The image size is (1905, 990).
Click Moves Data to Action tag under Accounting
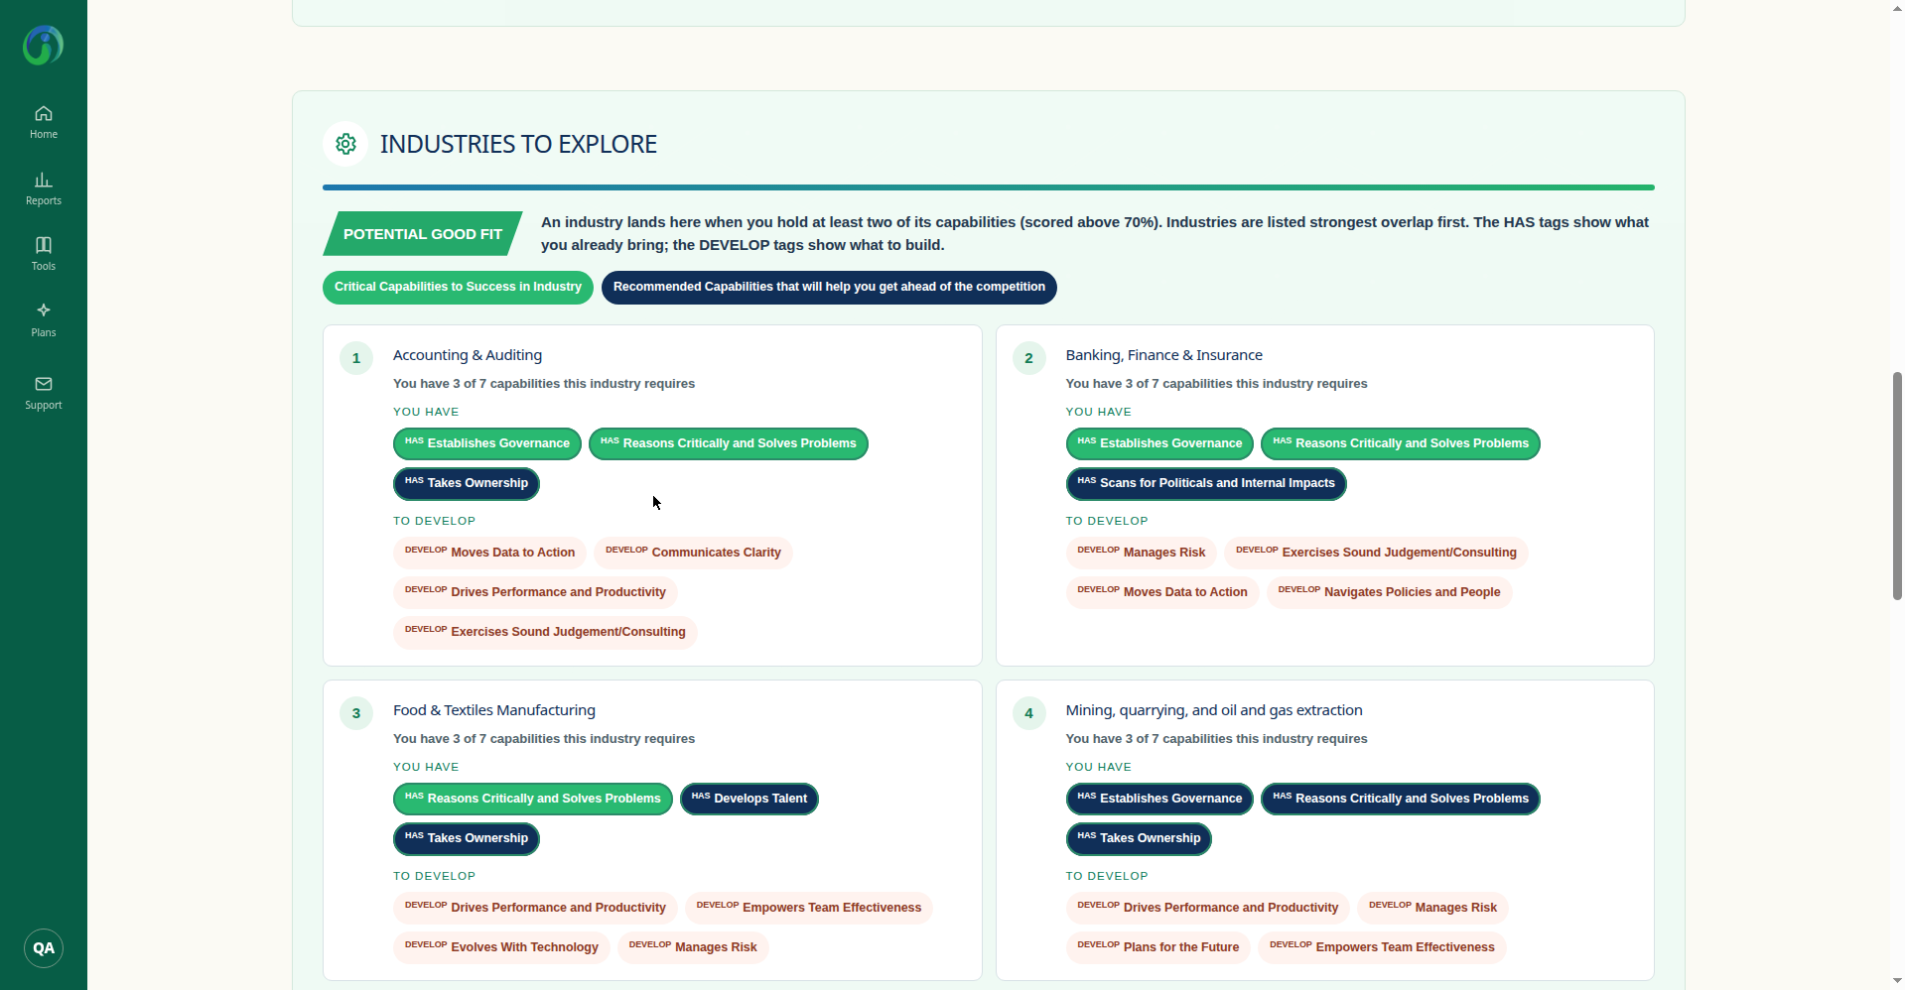click(x=489, y=553)
